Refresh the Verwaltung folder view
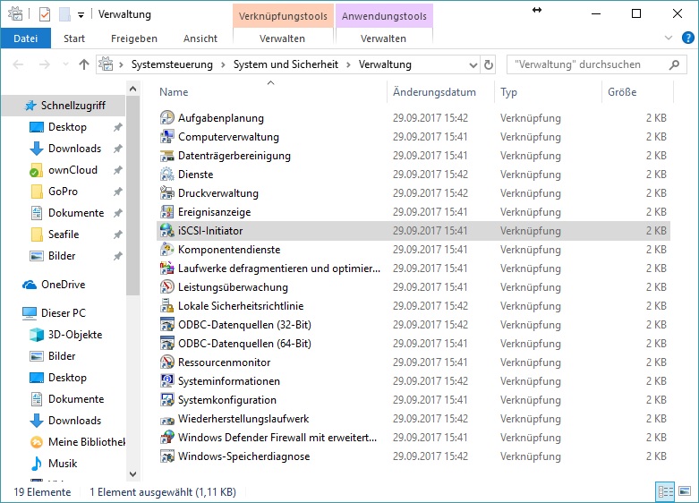Viewport: 699px width, 503px height. (489, 65)
